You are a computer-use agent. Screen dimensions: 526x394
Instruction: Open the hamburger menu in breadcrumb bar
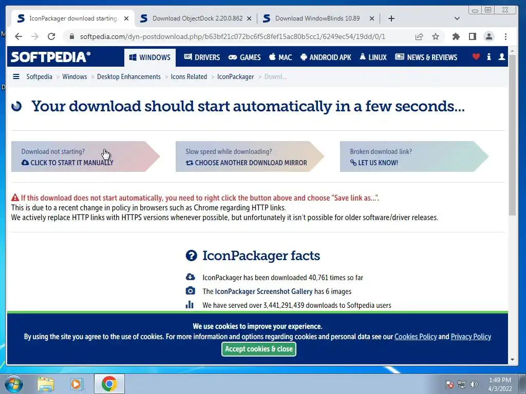[16, 76]
